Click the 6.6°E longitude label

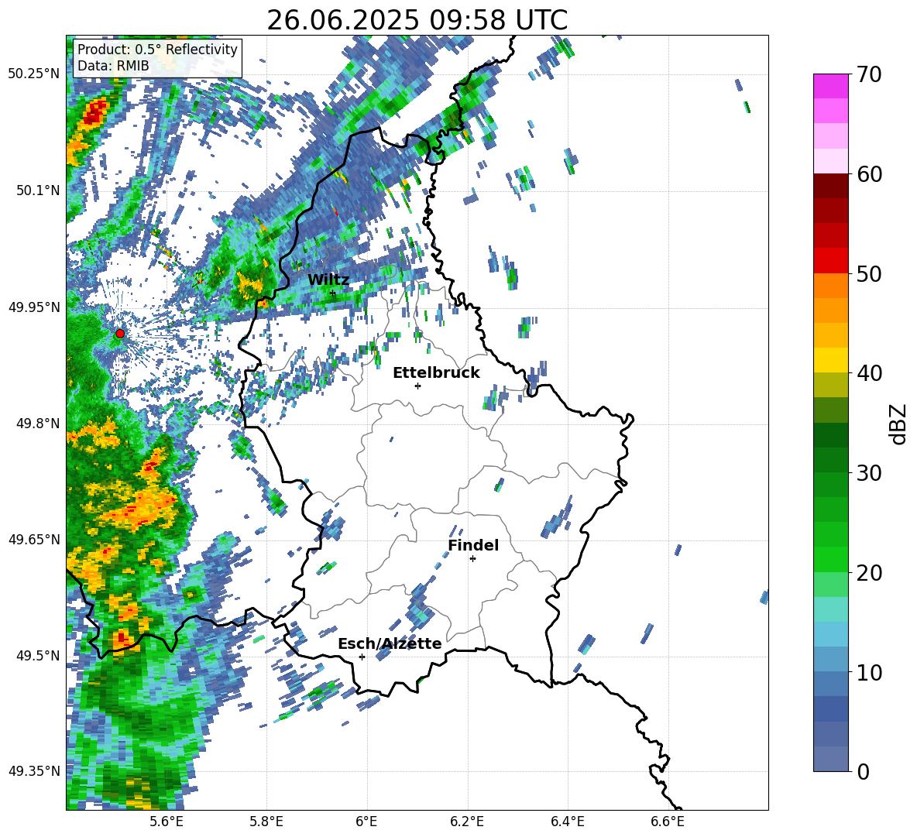[x=668, y=822]
